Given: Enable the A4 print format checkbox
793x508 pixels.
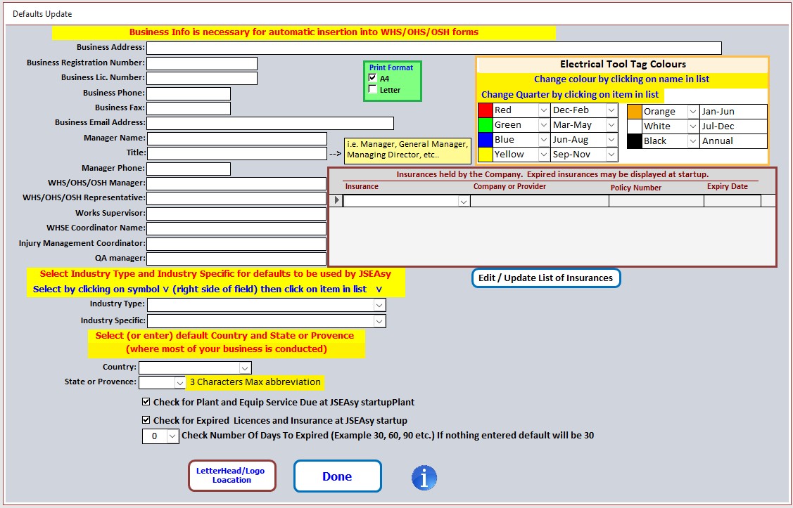Looking at the screenshot, I should (373, 78).
